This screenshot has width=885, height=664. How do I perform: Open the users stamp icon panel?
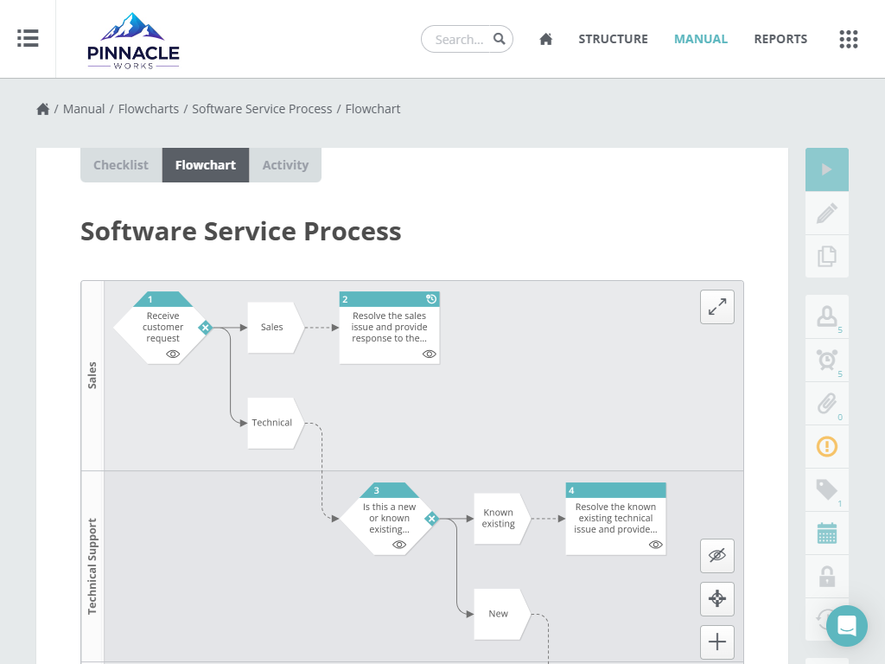tap(827, 316)
